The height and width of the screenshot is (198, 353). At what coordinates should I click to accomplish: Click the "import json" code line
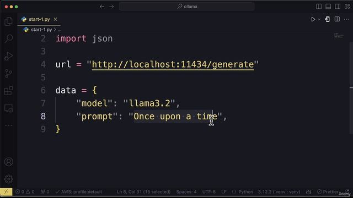click(84, 38)
